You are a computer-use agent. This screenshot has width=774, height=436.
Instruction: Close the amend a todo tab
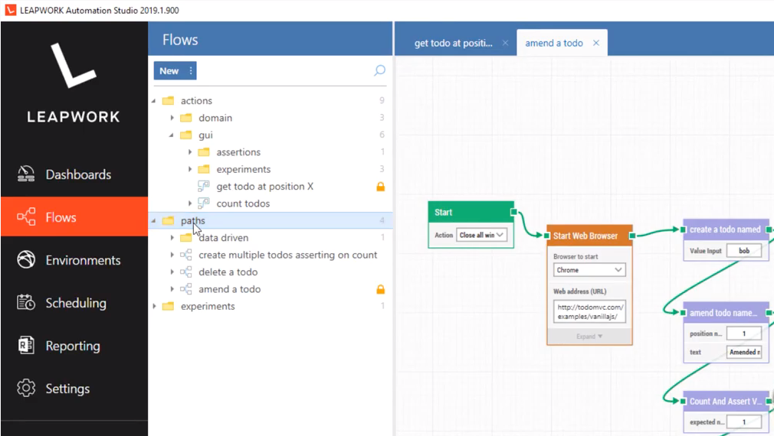596,44
